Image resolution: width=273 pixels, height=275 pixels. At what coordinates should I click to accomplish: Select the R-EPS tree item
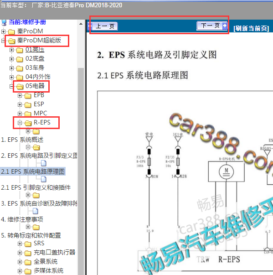point(42,122)
